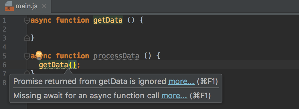Open 'more...' link for Missing await warning
Image resolution: width=299 pixels, height=109 pixels.
(174, 96)
